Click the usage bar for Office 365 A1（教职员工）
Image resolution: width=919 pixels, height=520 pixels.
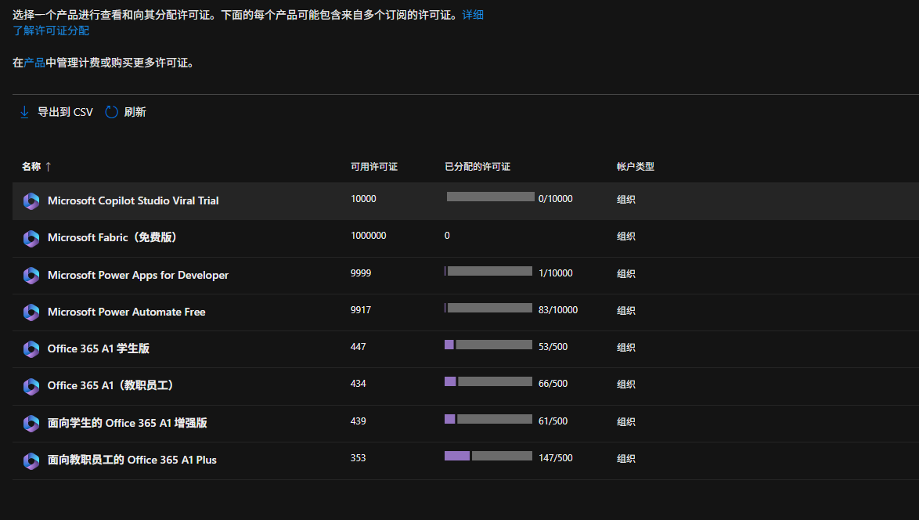pyautogui.click(x=488, y=381)
